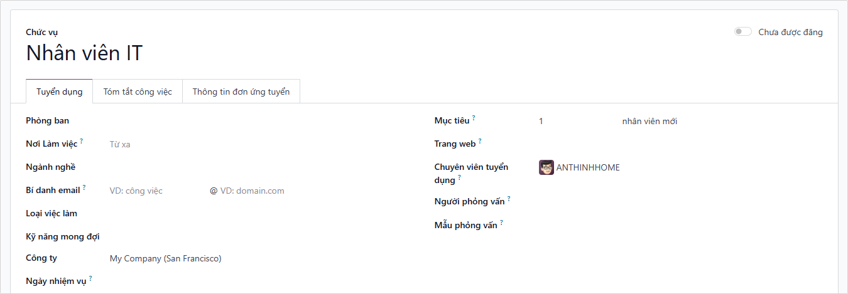Click help icon next to Bí danh email
This screenshot has height=294, width=848.
click(x=84, y=187)
